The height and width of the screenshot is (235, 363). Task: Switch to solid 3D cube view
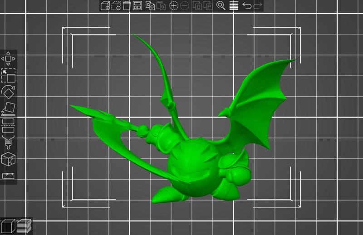tap(8, 226)
